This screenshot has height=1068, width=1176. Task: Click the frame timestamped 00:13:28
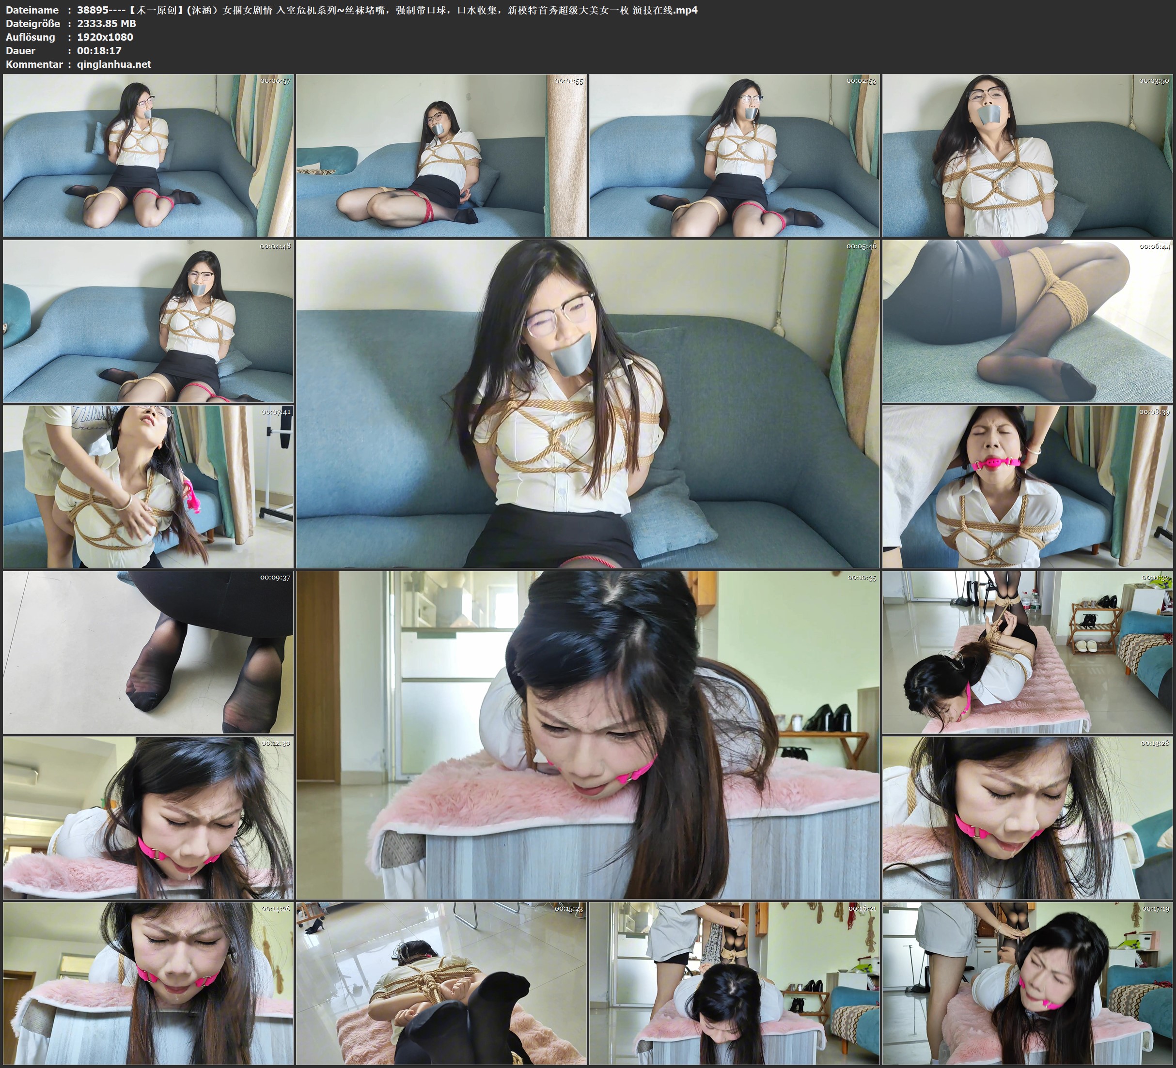pos(1027,818)
